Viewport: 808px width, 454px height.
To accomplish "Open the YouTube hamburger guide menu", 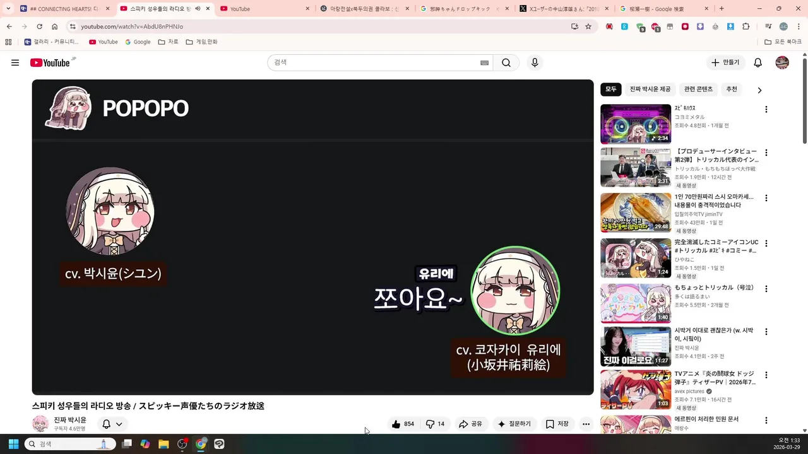I will click(x=15, y=62).
